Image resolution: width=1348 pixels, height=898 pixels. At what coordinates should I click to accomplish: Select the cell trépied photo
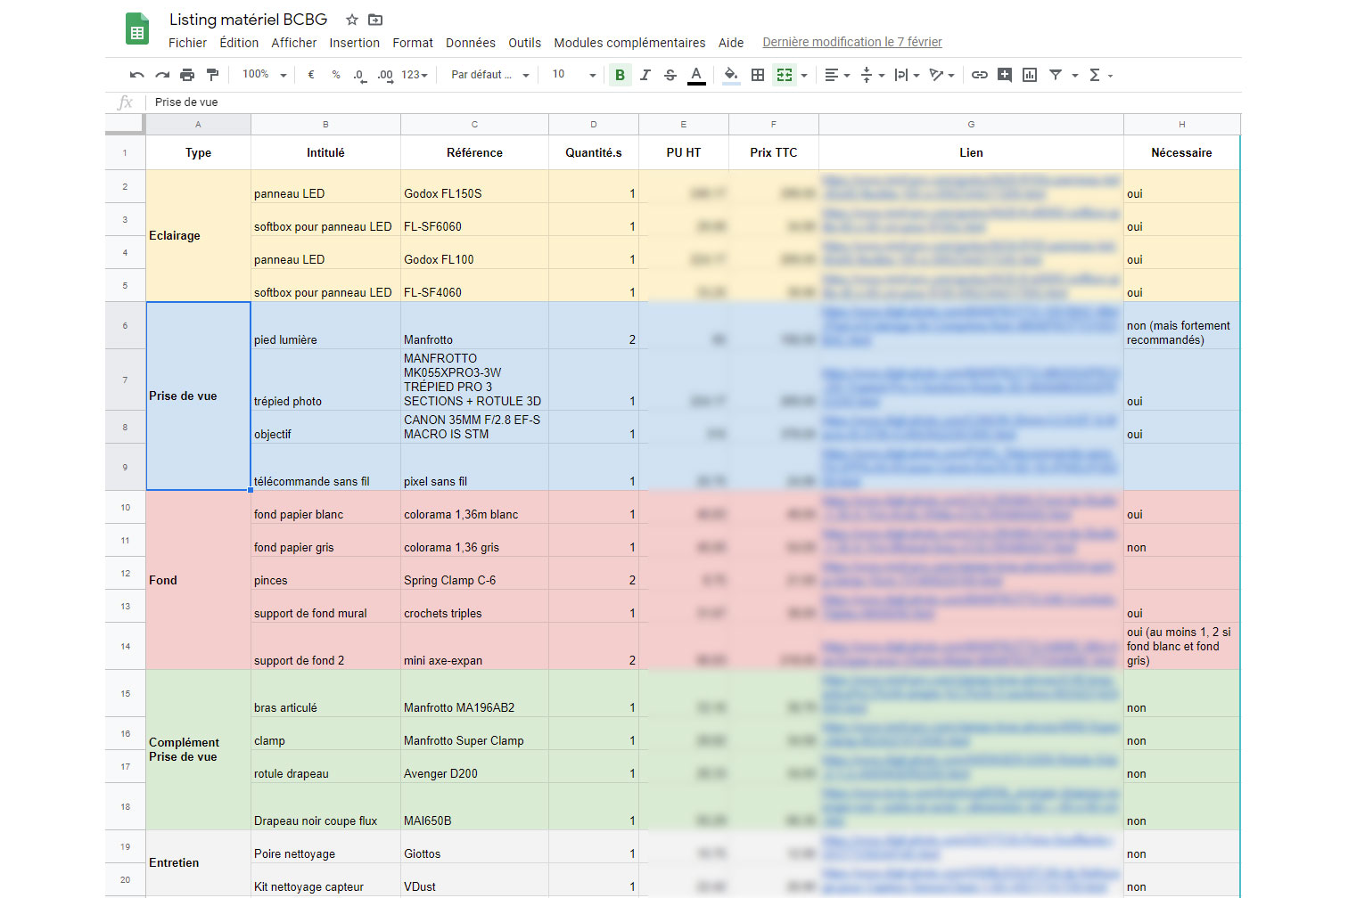point(325,380)
